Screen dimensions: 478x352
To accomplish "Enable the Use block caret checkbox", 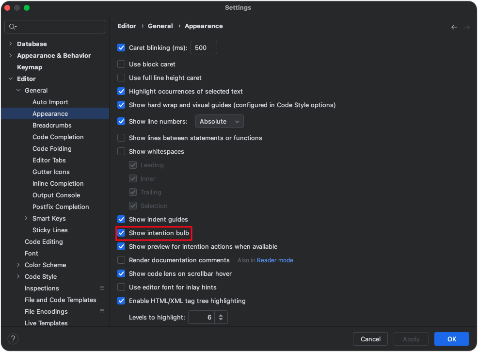I will [121, 64].
